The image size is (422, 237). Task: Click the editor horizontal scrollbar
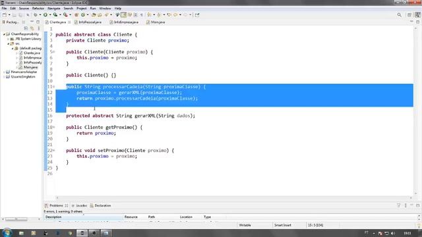point(233,197)
